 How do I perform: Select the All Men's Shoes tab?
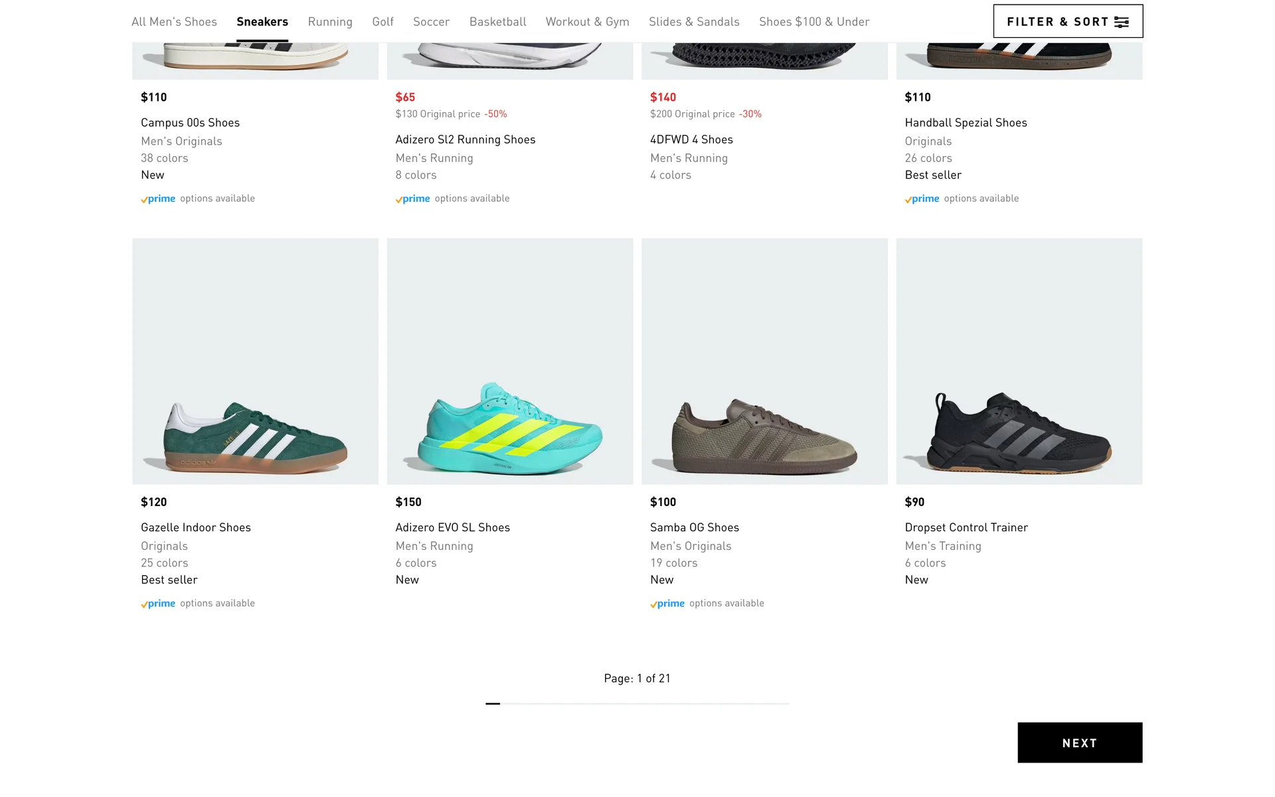click(x=174, y=21)
